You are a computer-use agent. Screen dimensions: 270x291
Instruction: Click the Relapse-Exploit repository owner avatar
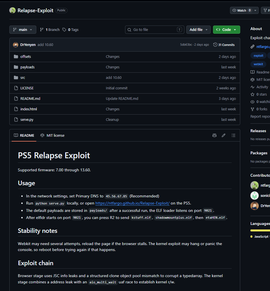(12, 10)
